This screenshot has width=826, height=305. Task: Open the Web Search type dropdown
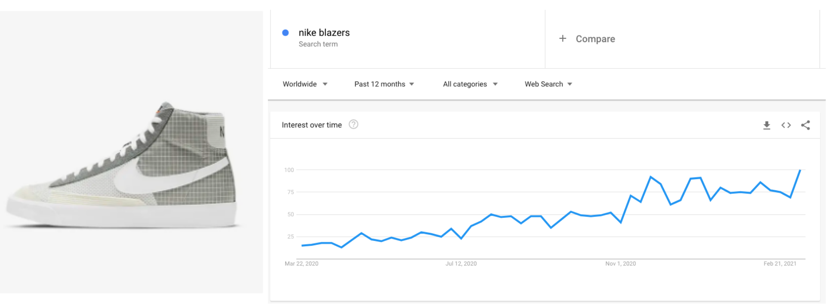tap(548, 84)
